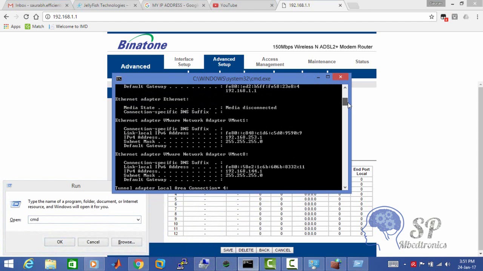This screenshot has width=483, height=271.
Task: Switch to Google Chrome in the taskbar
Action: 138,264
